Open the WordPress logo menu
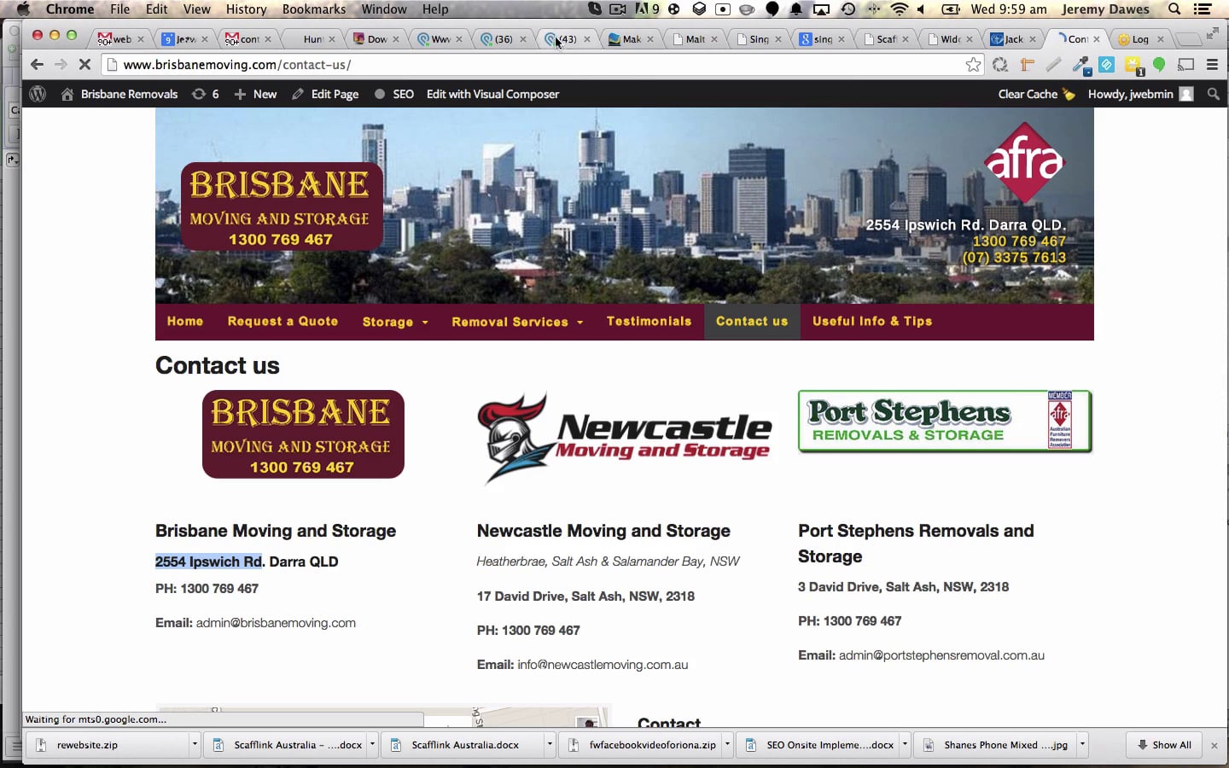Image resolution: width=1229 pixels, height=768 pixels. (38, 94)
